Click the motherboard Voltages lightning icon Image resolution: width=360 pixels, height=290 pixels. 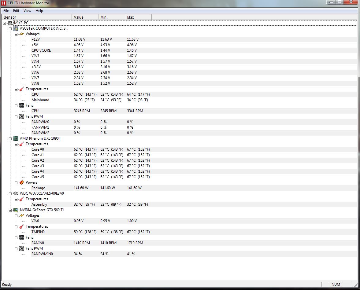point(22,34)
